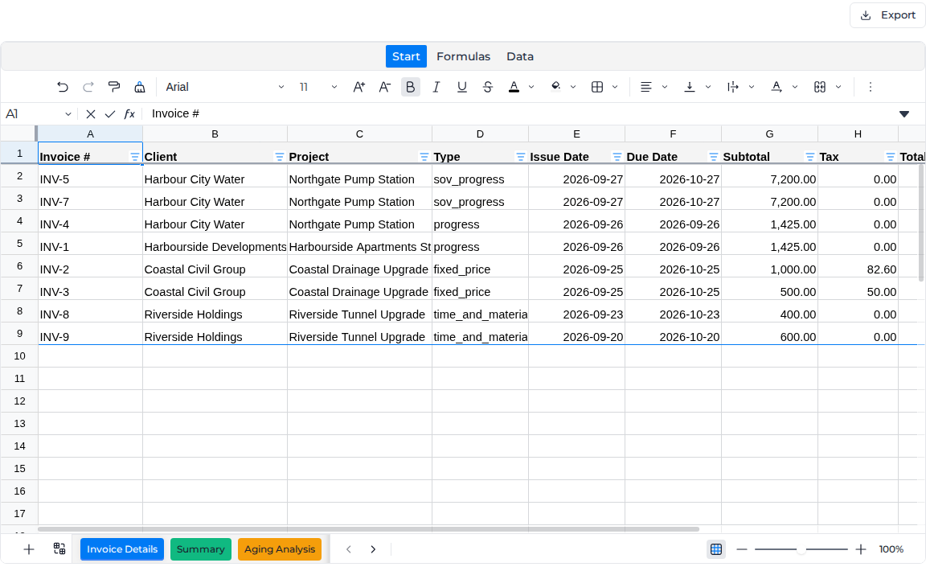The width and height of the screenshot is (926, 567).
Task: Open the borders dropdown arrow
Action: pyautogui.click(x=615, y=87)
